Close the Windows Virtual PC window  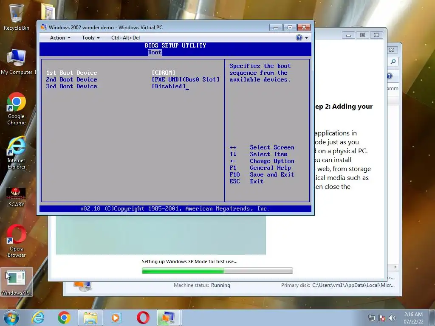tap(304, 28)
